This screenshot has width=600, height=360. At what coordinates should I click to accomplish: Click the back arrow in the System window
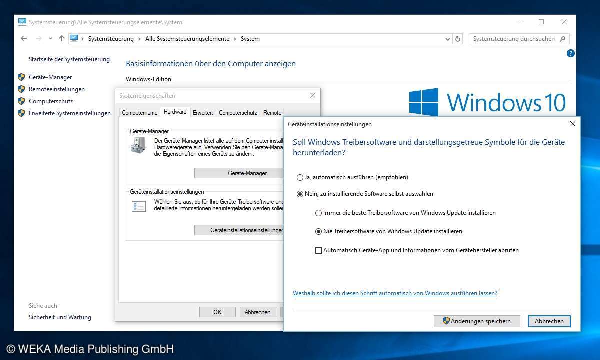24,38
